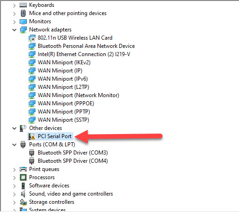Image resolution: width=239 pixels, height=212 pixels.
Task: Expand the Keyboards category
Action: coord(14,5)
